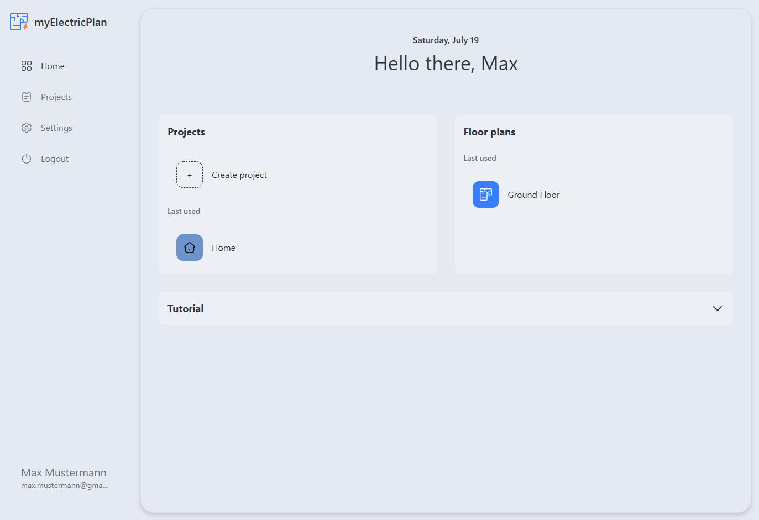This screenshot has width=759, height=520.
Task: Open the blue house icon for Home project
Action: coord(190,248)
